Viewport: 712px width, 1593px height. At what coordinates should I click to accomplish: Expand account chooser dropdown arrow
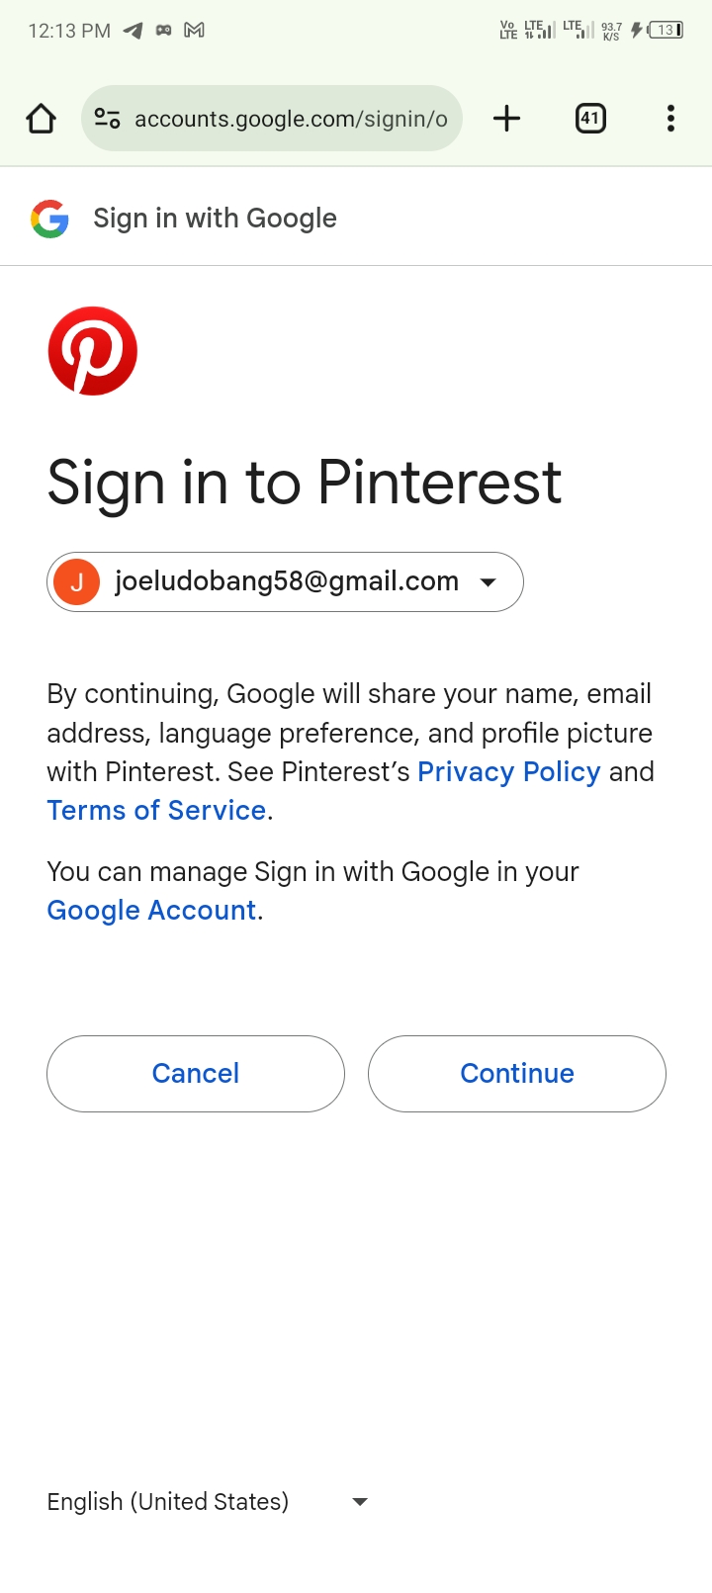tap(488, 582)
